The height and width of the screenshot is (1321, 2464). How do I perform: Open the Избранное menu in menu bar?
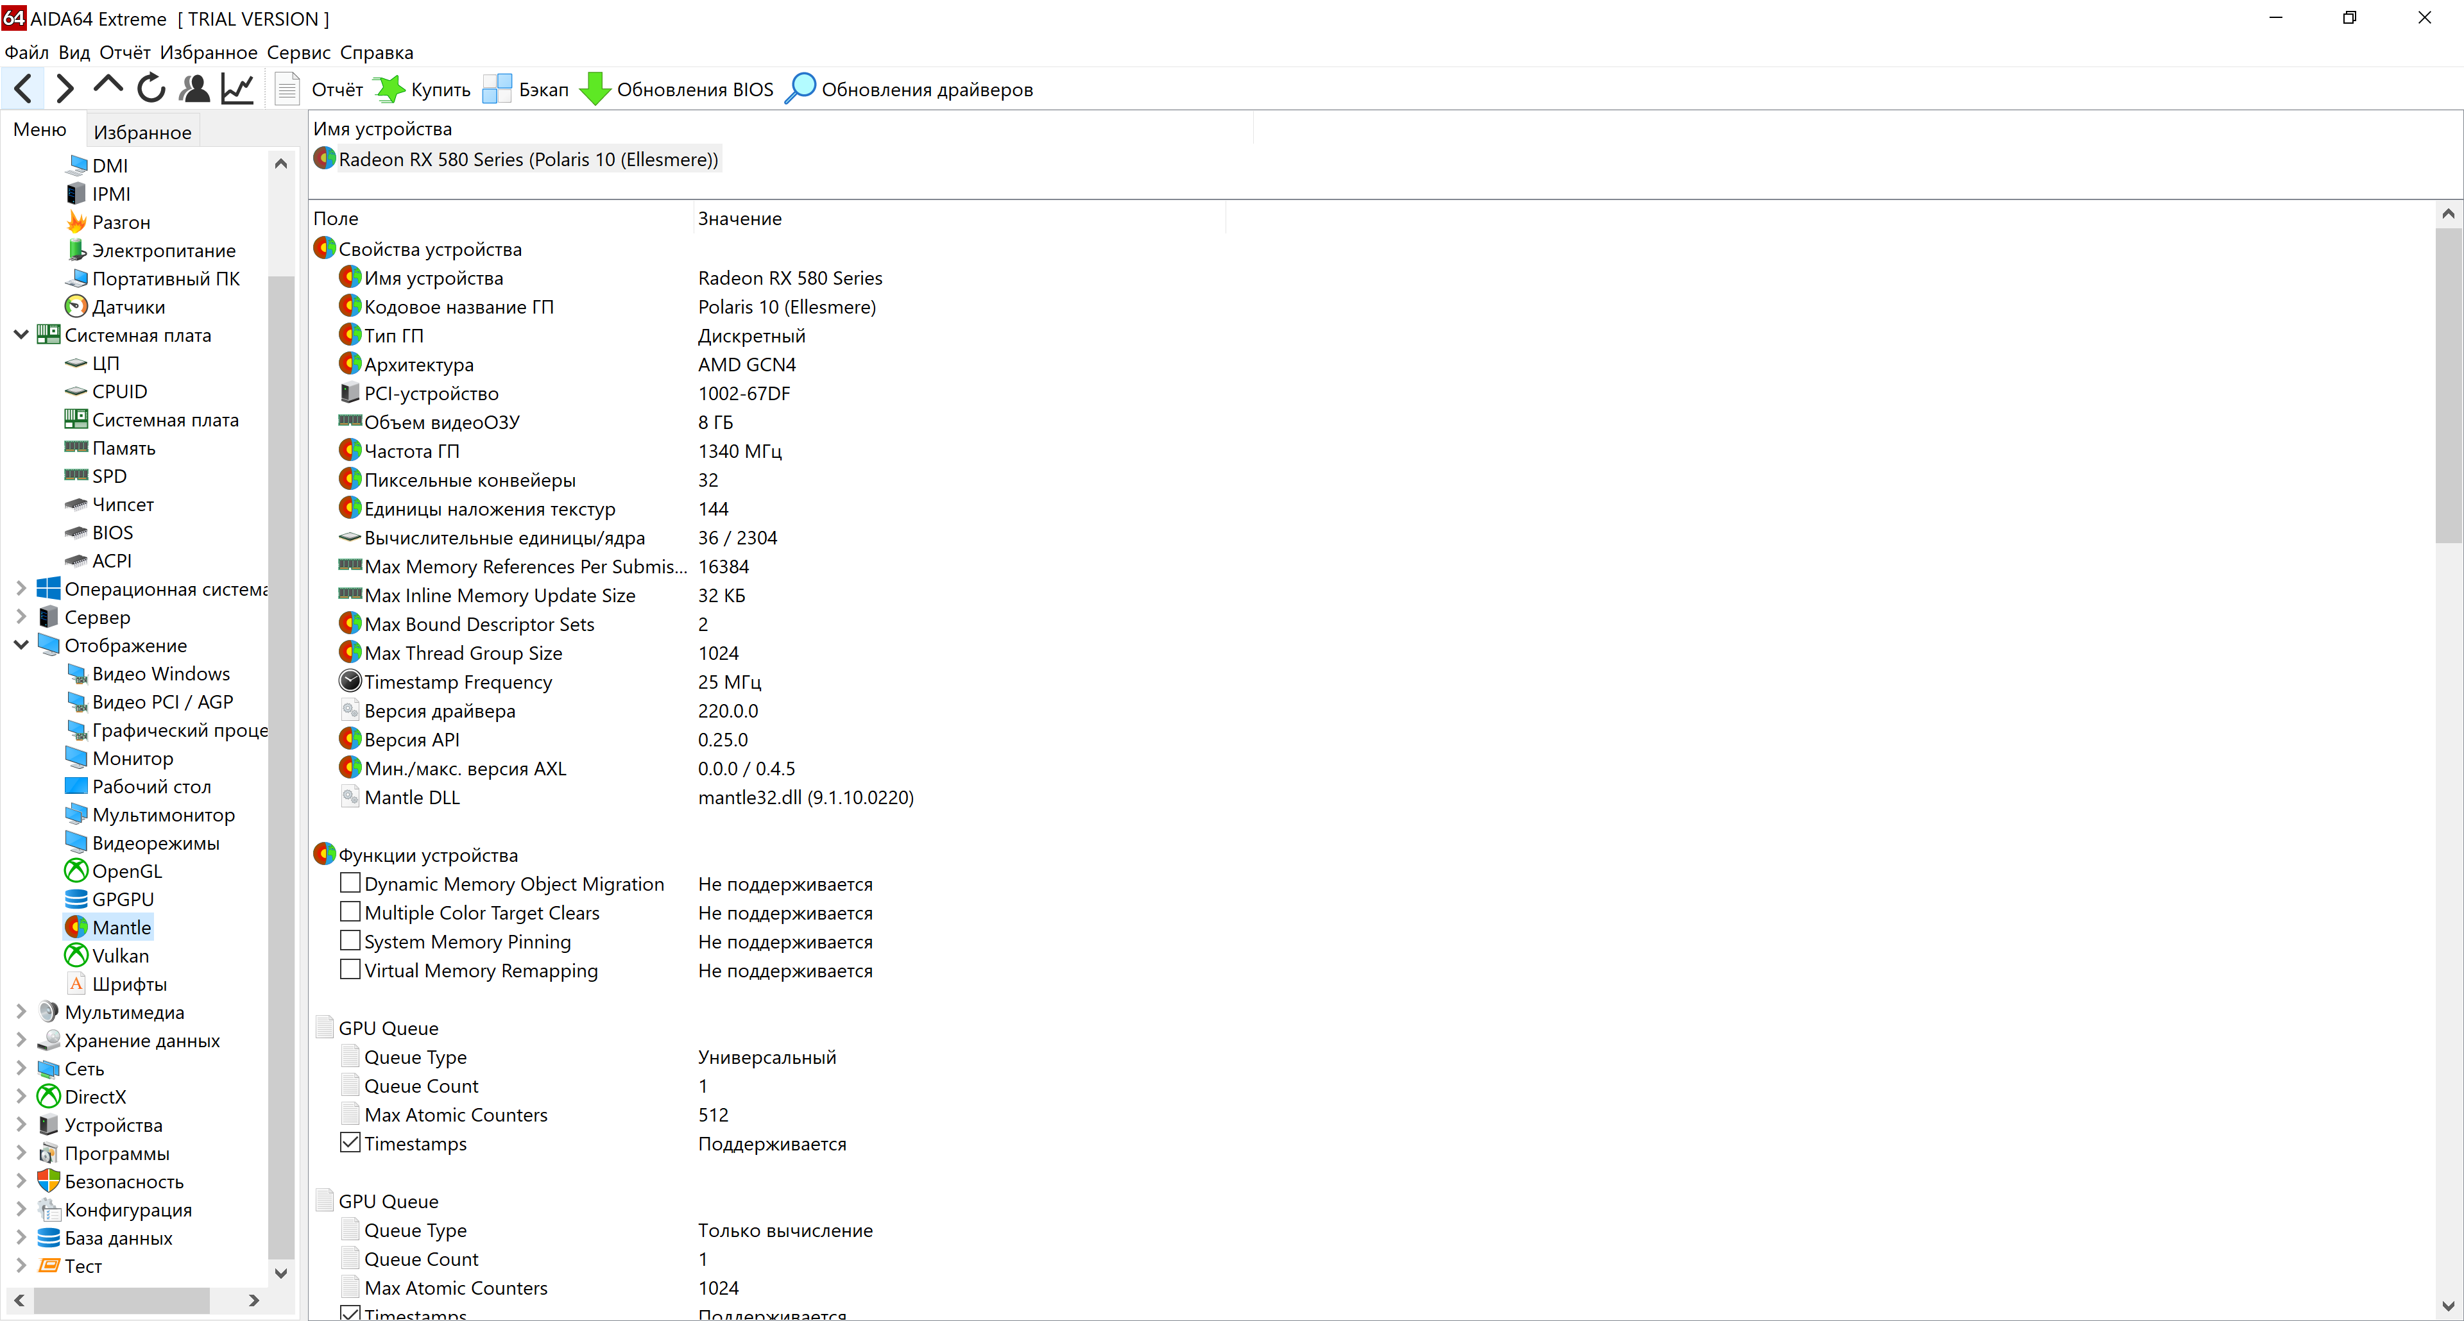coord(207,53)
